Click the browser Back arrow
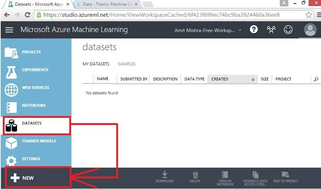The height and width of the screenshot is (189, 321). point(7,15)
